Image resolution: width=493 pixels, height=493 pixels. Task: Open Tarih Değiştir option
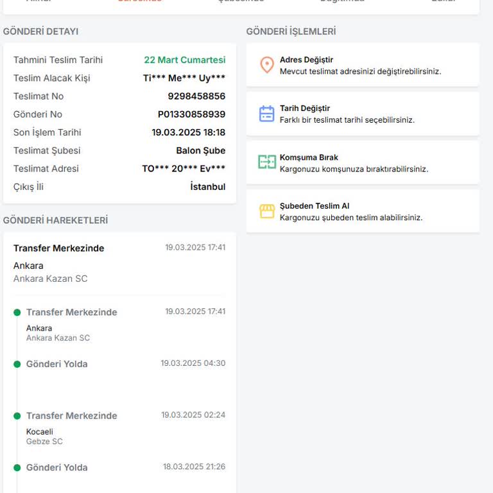[x=363, y=114]
